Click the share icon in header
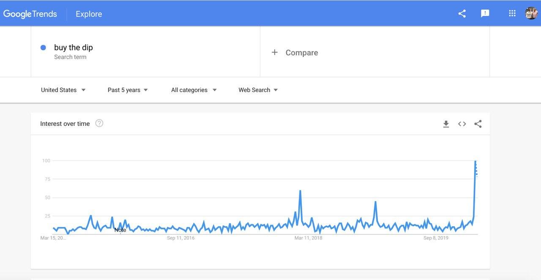 tap(462, 14)
